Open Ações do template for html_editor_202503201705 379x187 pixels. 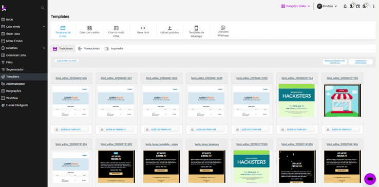[343, 129]
